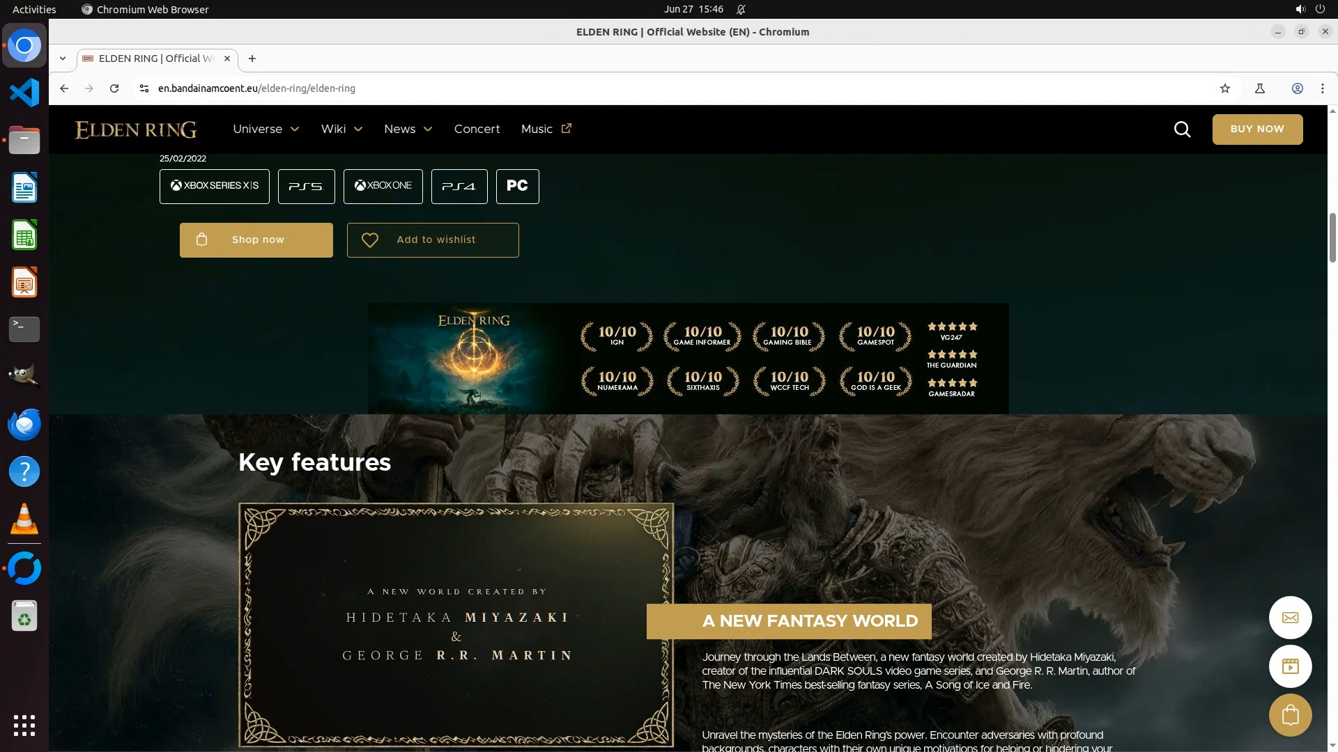Select the PC platform option
The height and width of the screenshot is (752, 1338).
coord(517,187)
